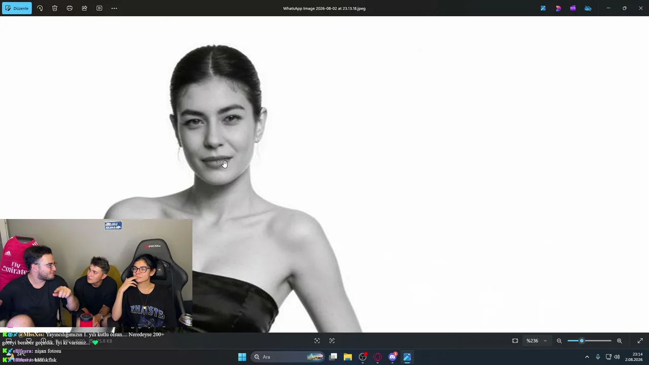
Task: Click the microphone icon in the system tray
Action: 598,357
